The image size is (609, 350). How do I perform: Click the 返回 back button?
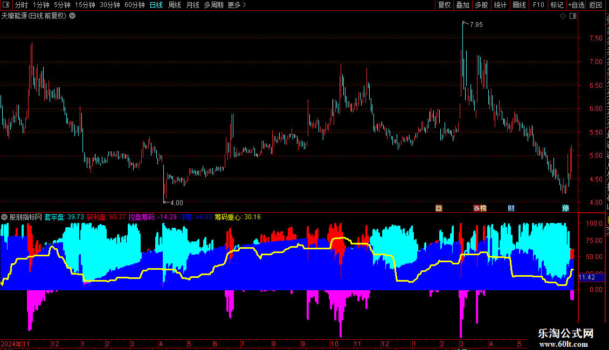coord(596,5)
